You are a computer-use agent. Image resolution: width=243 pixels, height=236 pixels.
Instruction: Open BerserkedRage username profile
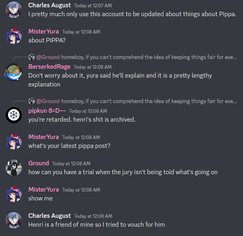pyautogui.click(x=49, y=67)
